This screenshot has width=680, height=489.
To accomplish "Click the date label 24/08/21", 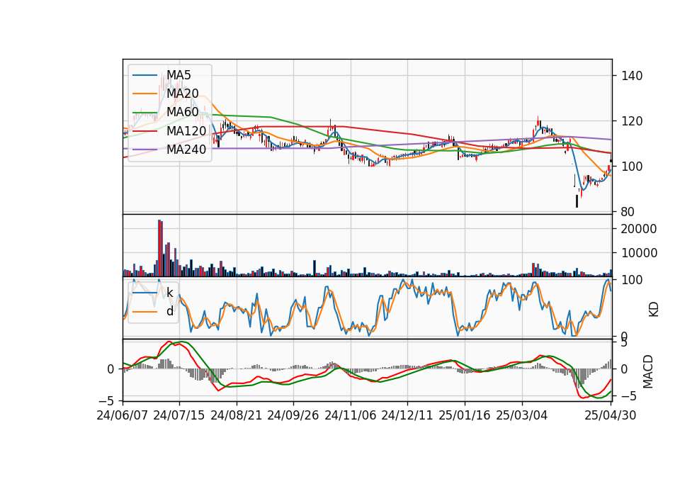I will tap(237, 415).
